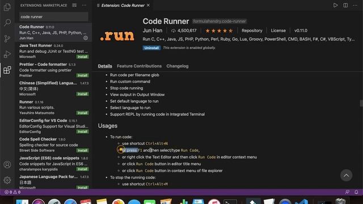Viewport: 363px width, 204px height.
Task: Select the Extensions view icon
Action: 7,70
